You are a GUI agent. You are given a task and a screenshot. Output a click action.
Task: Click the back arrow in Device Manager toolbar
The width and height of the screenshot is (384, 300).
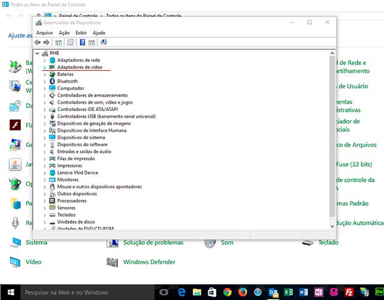coord(38,43)
